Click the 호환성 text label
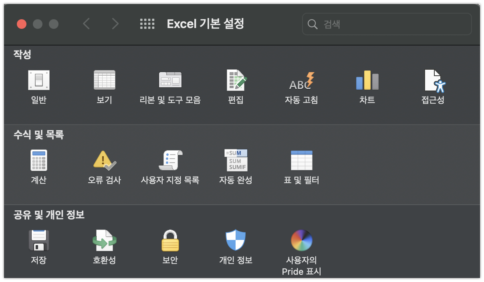This screenshot has height=282, width=484. 104,260
